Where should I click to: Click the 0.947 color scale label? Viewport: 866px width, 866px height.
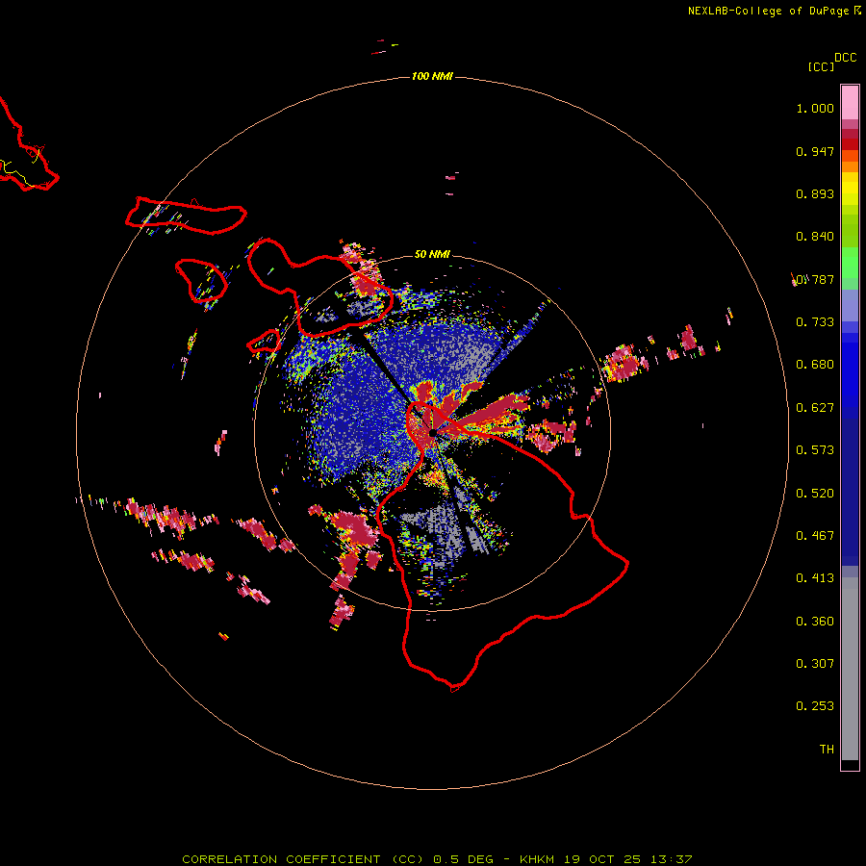coord(815,151)
